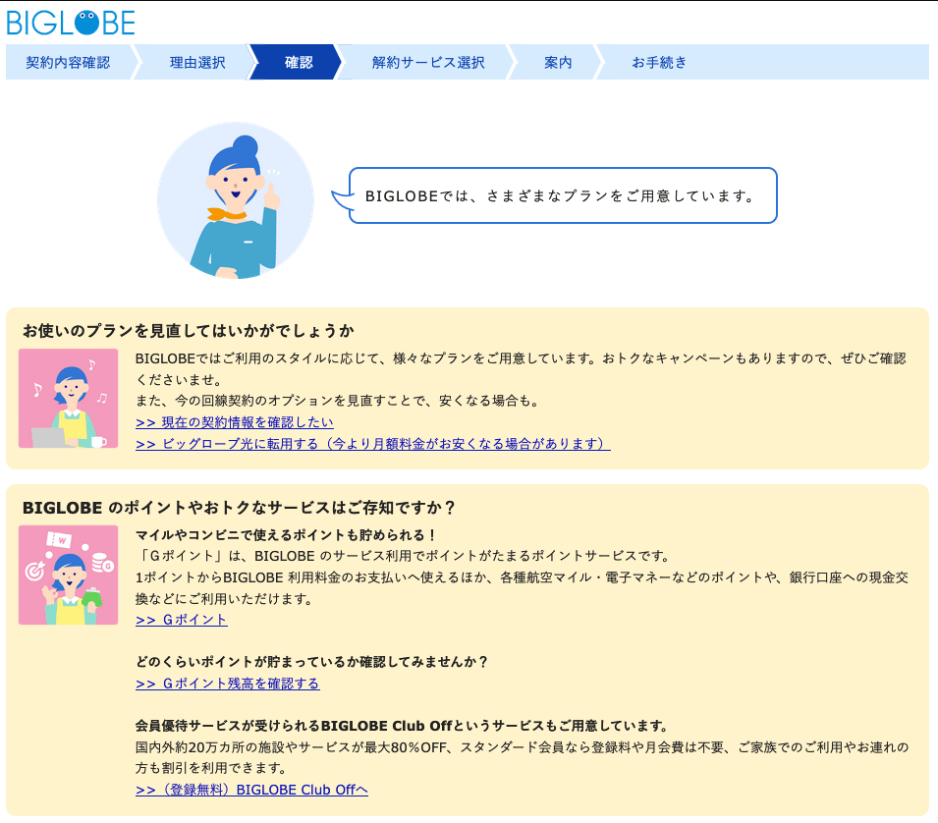Screen dimensions: 938x823
Task: Click the BIGLOBE のポイント services heading
Action: click(239, 508)
